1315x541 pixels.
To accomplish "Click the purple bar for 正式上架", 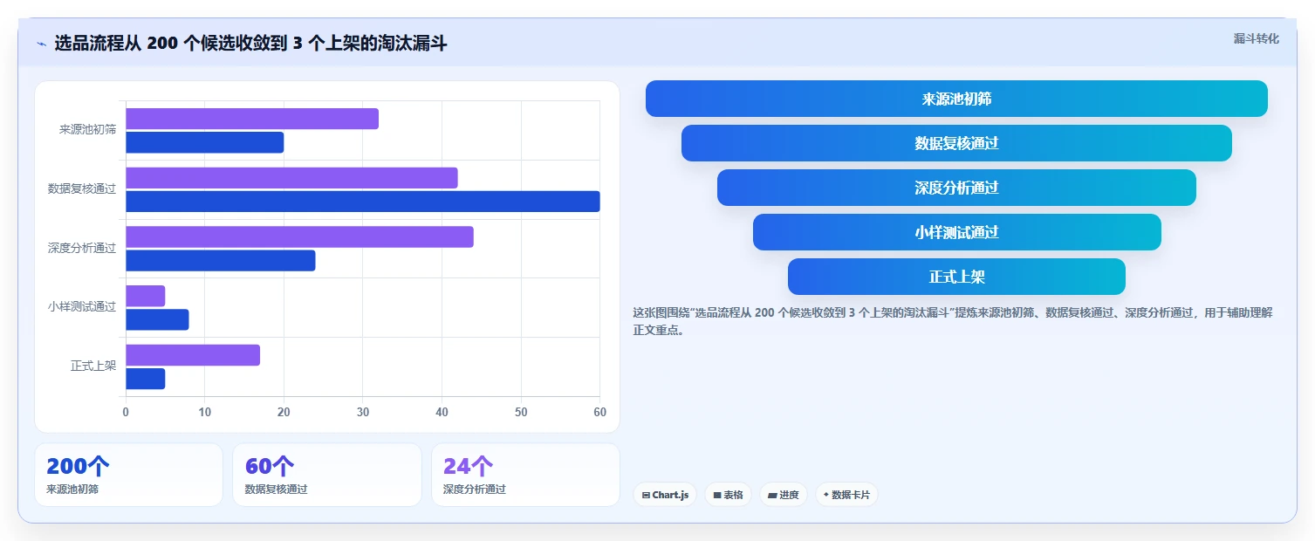I will pyautogui.click(x=193, y=355).
